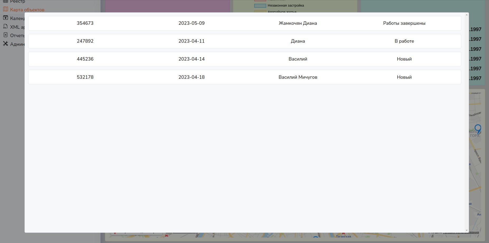The height and width of the screenshot is (243, 489).
Task: Click Новый status in row 532178
Action: (404, 77)
